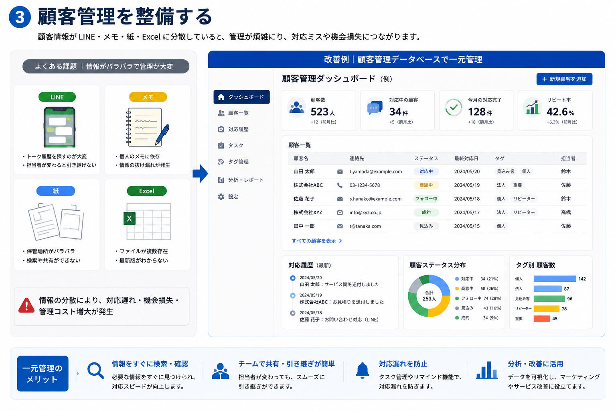
Task: Click the 新規顧客を追加 button
Action: click(564, 79)
